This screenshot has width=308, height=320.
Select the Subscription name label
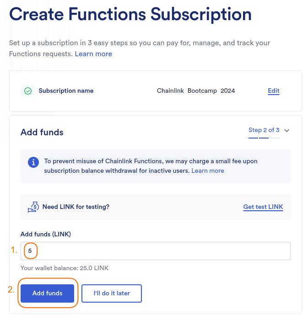[x=66, y=91]
